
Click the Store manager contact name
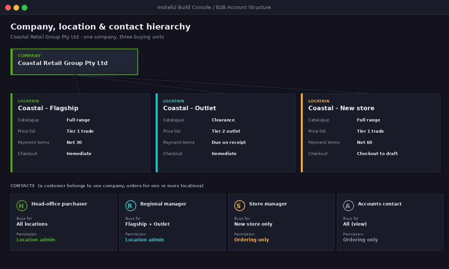(x=268, y=204)
